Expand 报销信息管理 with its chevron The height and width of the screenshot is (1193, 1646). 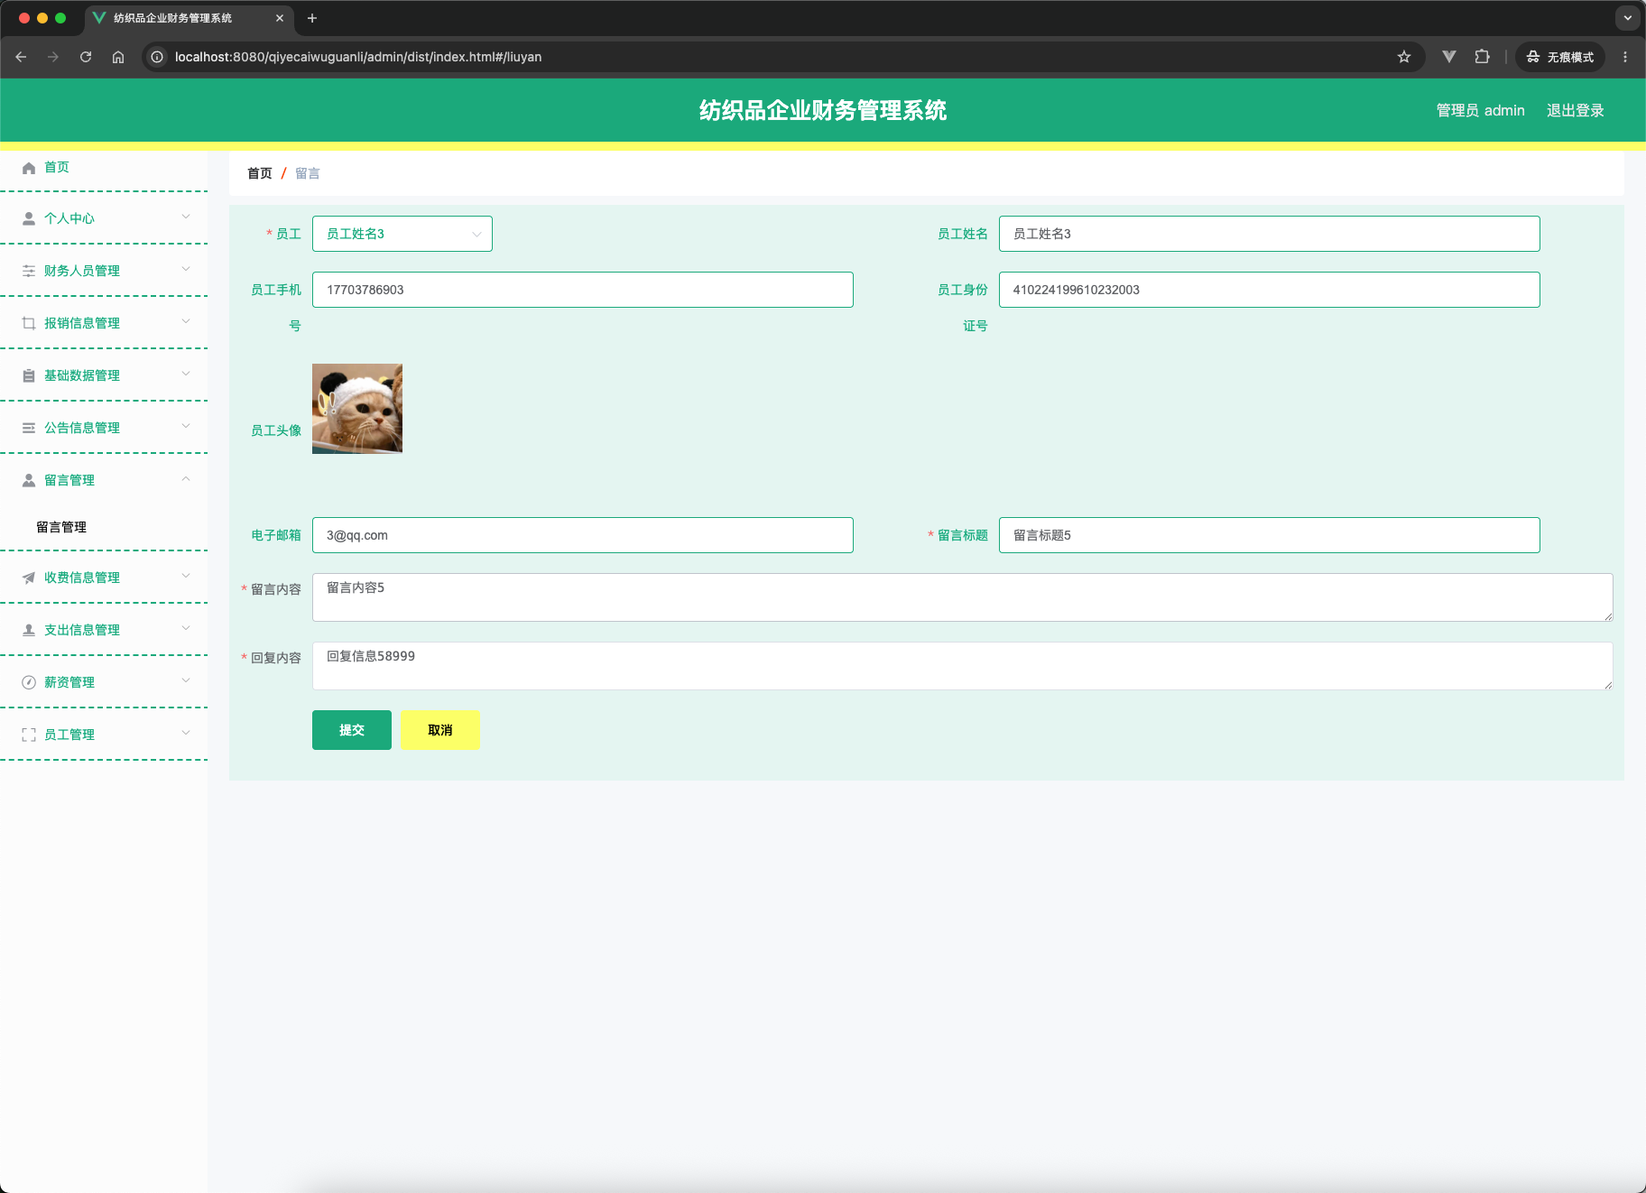click(186, 321)
